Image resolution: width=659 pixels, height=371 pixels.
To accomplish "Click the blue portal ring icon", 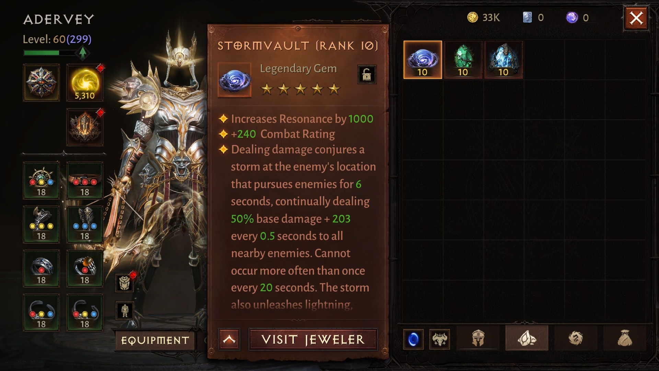I will (414, 339).
